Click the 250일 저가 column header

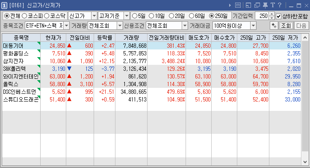coord(285,38)
